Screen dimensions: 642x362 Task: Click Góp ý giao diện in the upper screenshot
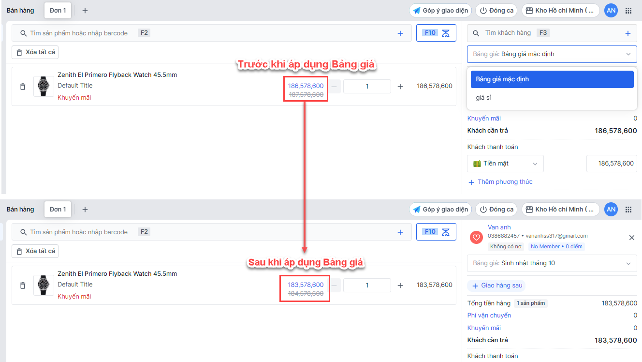[x=440, y=11]
